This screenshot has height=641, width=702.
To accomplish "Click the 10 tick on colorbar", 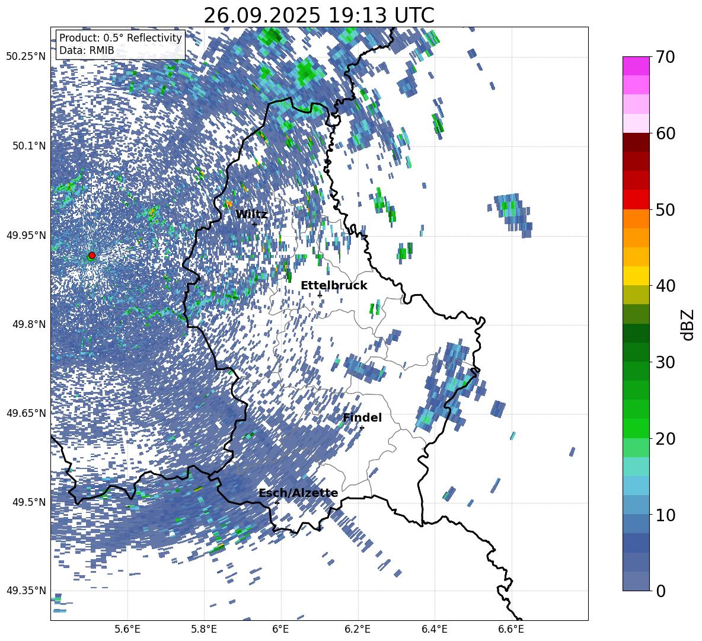I will click(665, 515).
